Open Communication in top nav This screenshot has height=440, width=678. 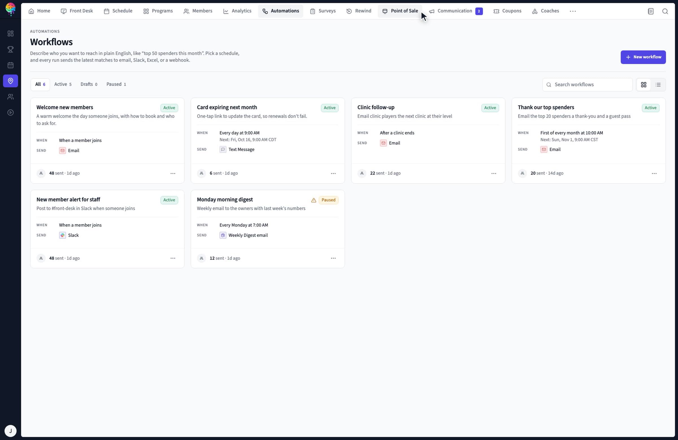pos(455,11)
